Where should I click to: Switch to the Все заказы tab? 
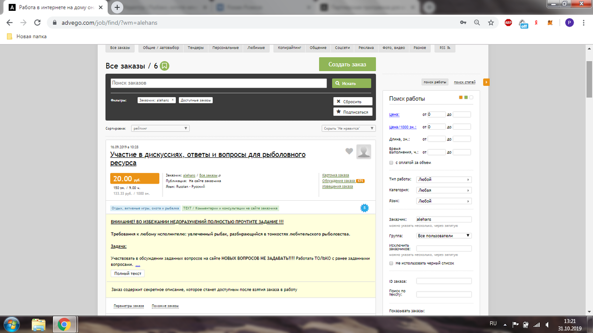tap(120, 48)
